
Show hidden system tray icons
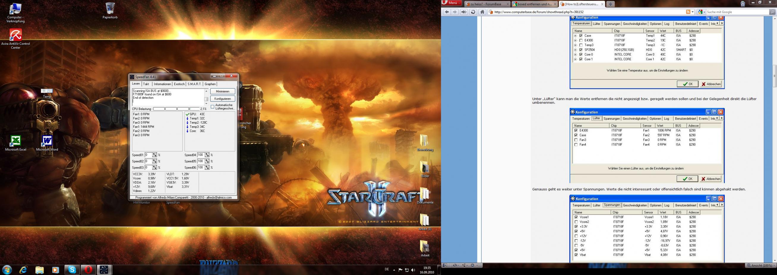394,270
